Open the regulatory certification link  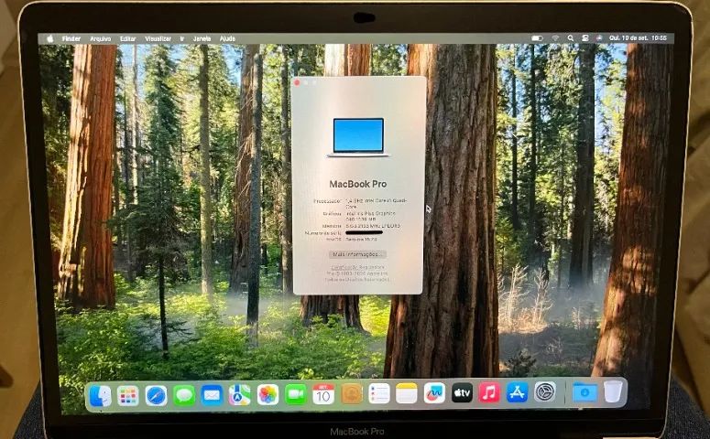(x=357, y=268)
